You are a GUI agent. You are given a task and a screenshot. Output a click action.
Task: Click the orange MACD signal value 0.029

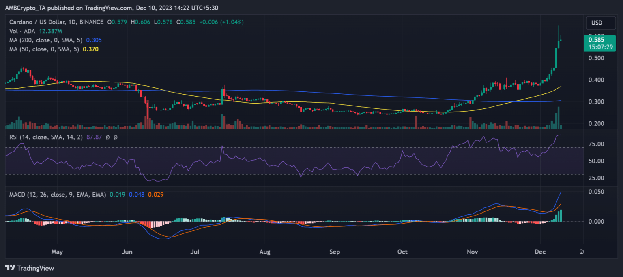point(156,195)
